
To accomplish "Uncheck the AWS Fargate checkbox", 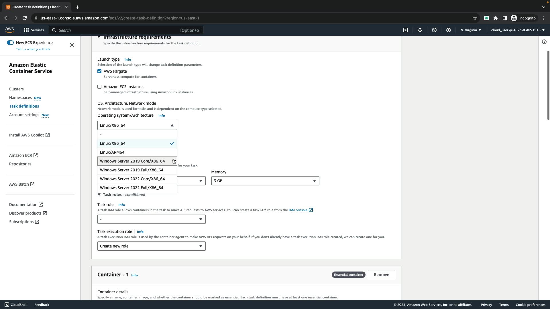I will tap(99, 71).
